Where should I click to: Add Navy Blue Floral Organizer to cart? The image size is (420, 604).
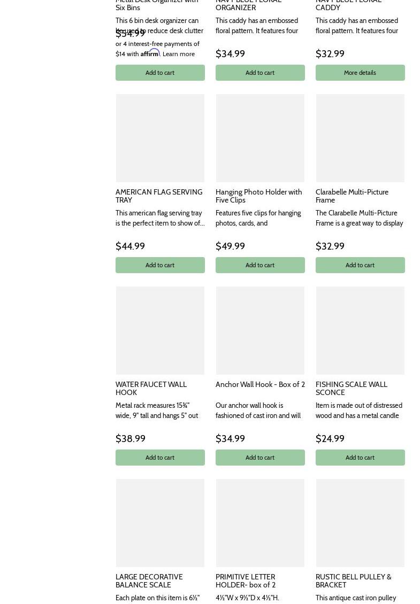(260, 73)
